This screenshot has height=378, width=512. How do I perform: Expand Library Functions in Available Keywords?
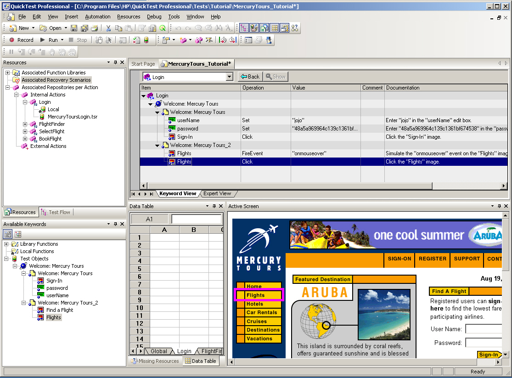tap(7, 244)
